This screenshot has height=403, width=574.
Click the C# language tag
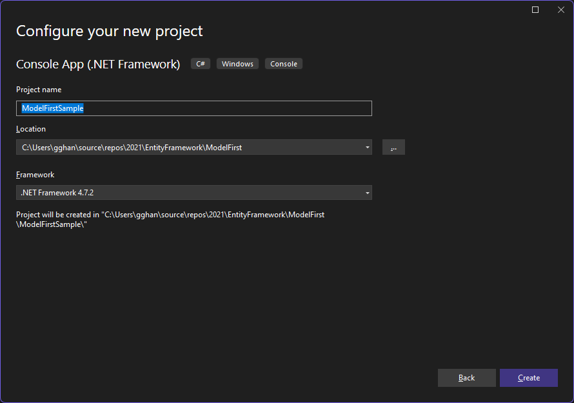coord(200,63)
